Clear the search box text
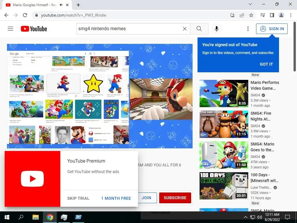 coord(185,29)
